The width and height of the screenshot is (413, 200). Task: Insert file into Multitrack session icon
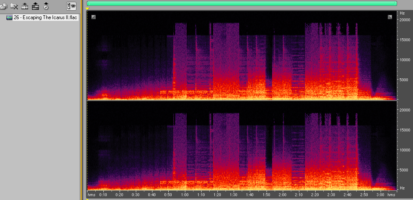(35, 6)
